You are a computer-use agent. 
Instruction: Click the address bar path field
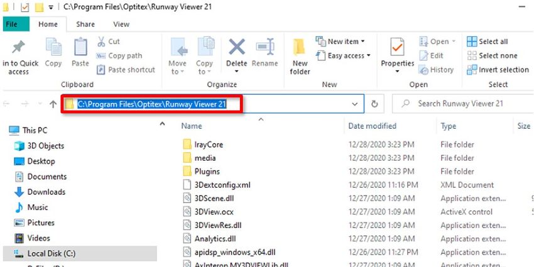click(x=213, y=104)
